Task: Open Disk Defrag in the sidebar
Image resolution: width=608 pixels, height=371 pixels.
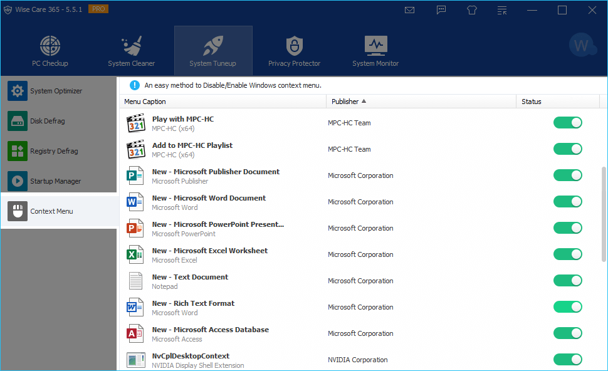Action: [58, 121]
